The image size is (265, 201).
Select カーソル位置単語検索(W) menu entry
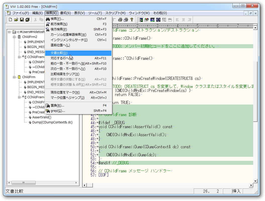pos(78,34)
